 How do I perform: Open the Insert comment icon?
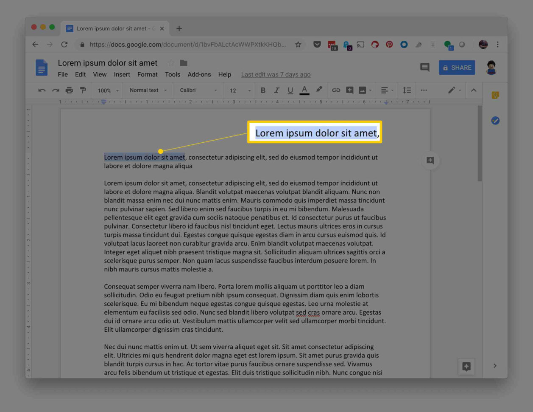point(349,90)
